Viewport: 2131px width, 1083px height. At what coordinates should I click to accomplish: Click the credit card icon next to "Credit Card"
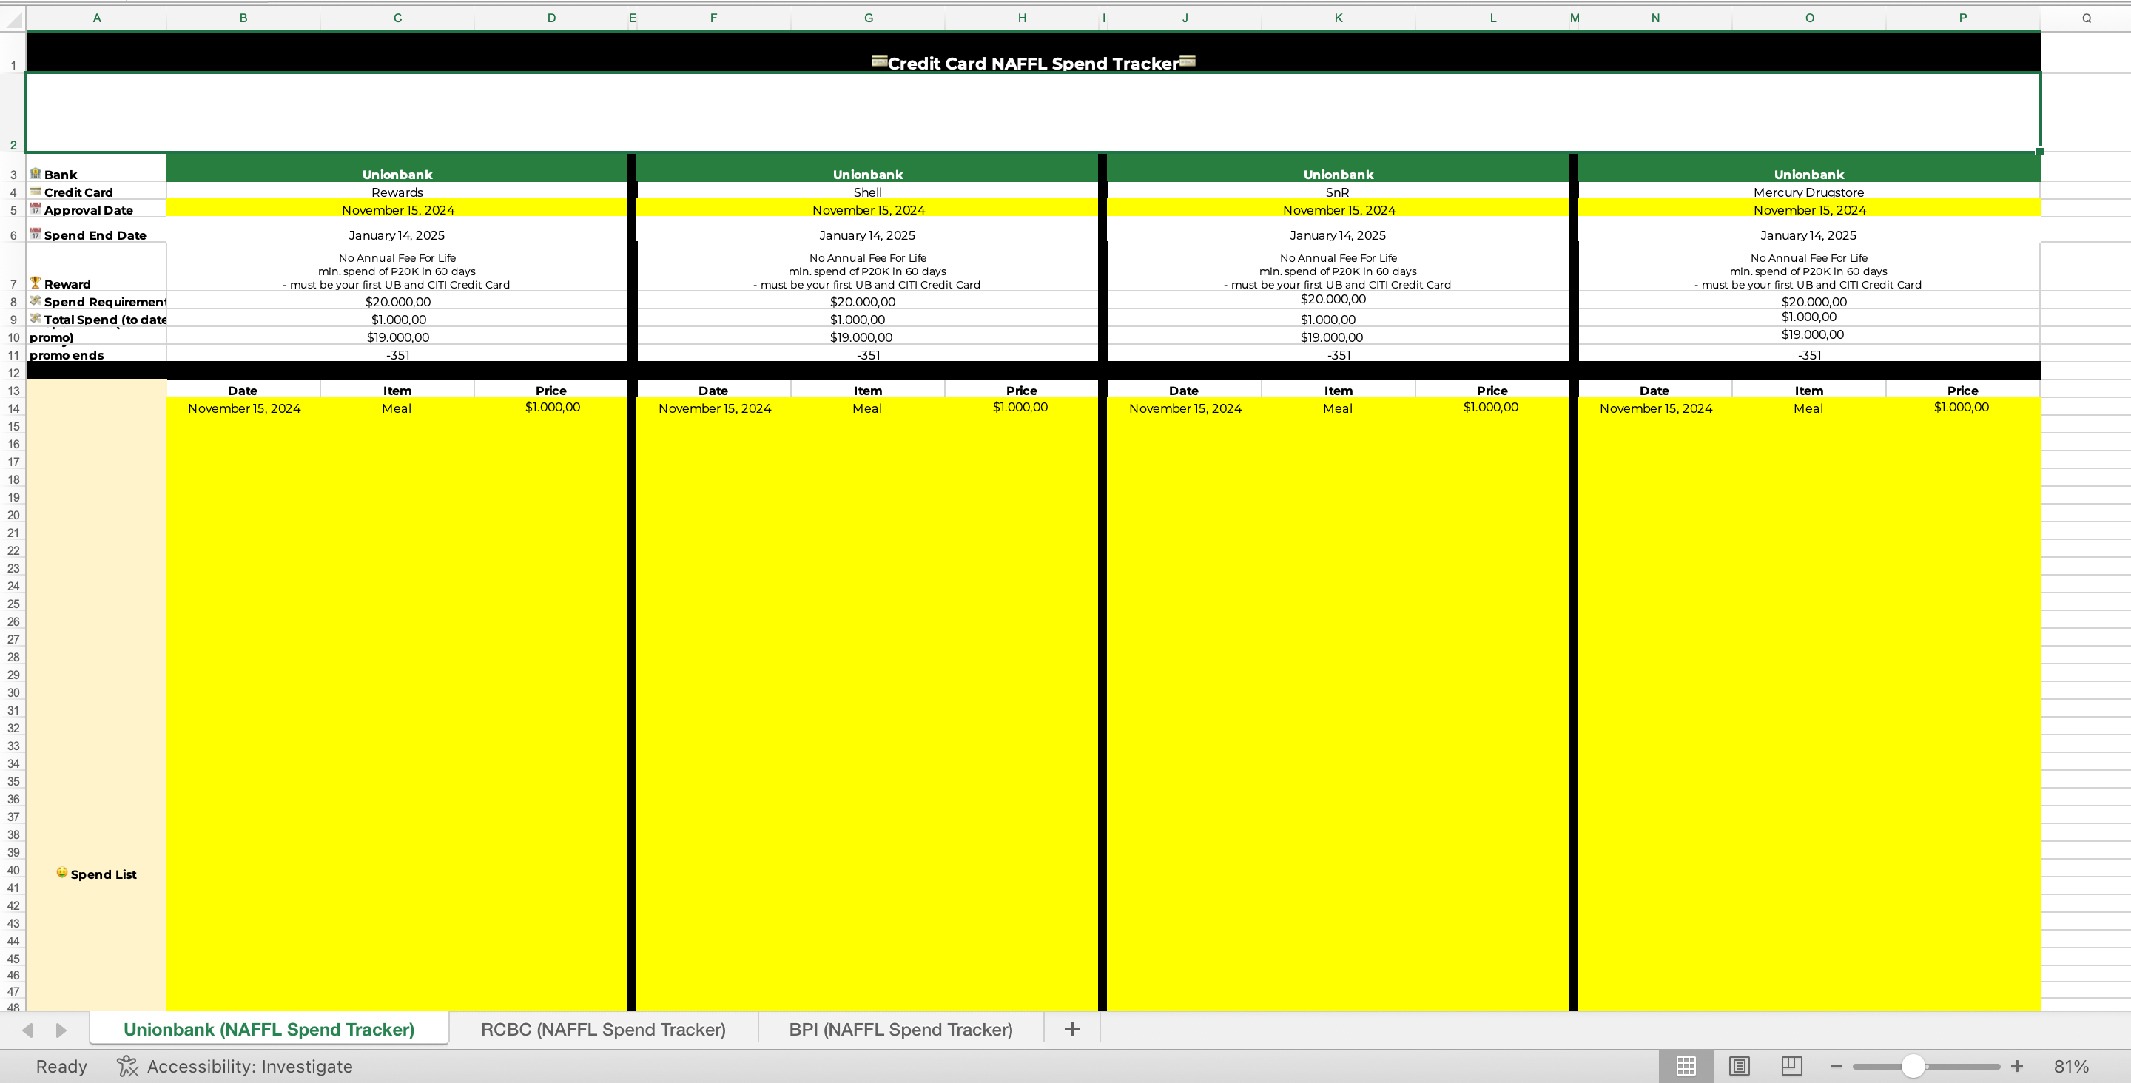coord(35,192)
